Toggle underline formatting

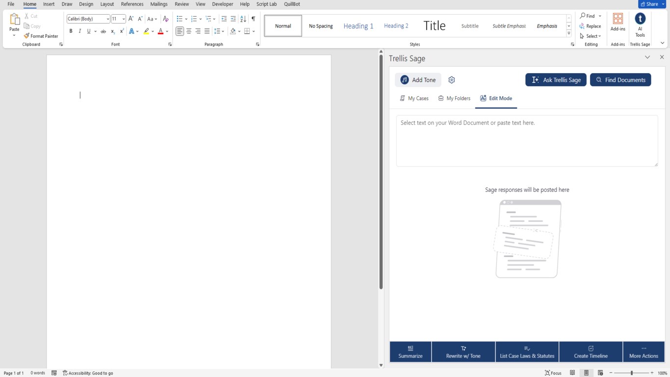[89, 31]
